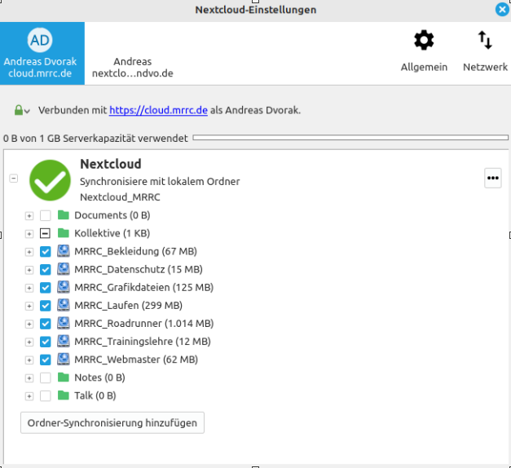Click MRRC_Datenschutz shared drive icon
The image size is (511, 468).
click(x=64, y=269)
